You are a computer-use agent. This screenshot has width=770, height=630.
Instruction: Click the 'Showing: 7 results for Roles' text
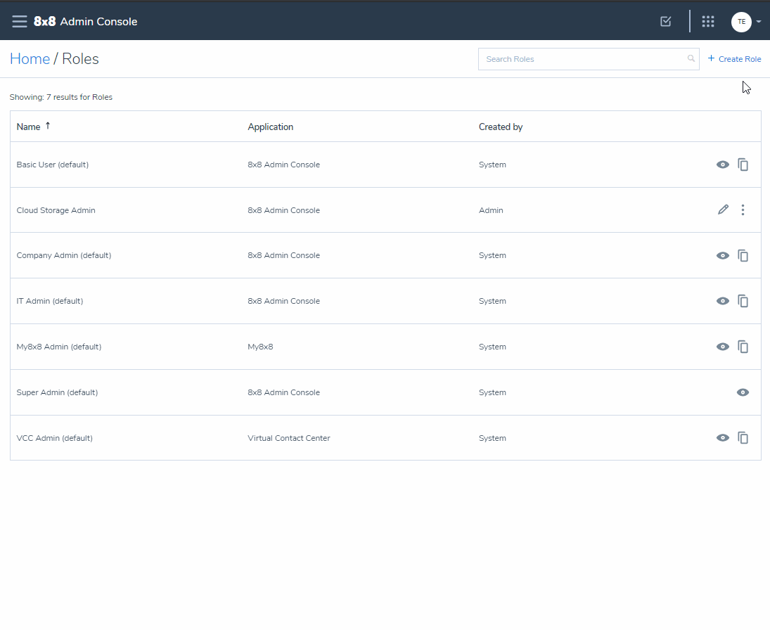(x=61, y=97)
